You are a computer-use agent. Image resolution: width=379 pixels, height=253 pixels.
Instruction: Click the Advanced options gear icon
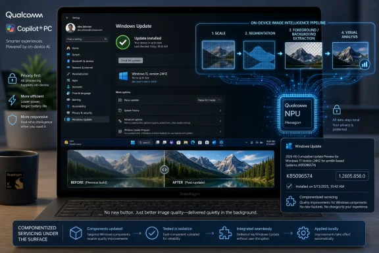click(120, 121)
